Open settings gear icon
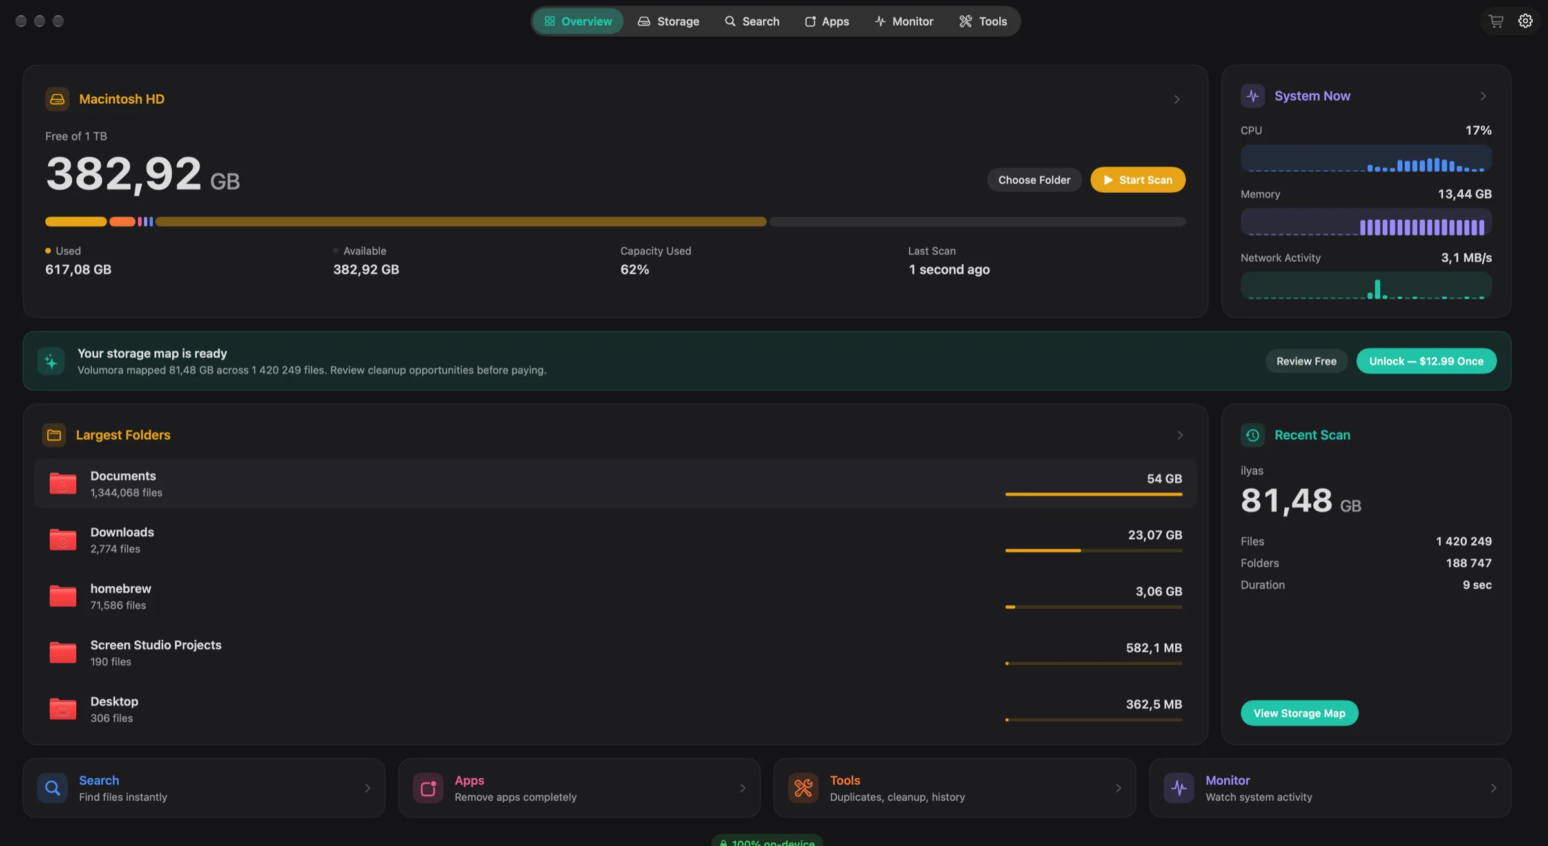 1525,21
